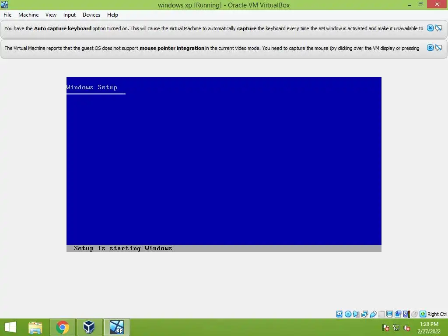This screenshot has width=448, height=336.
Task: Dismiss the Auto capture keyboard notification
Action: pos(430,28)
